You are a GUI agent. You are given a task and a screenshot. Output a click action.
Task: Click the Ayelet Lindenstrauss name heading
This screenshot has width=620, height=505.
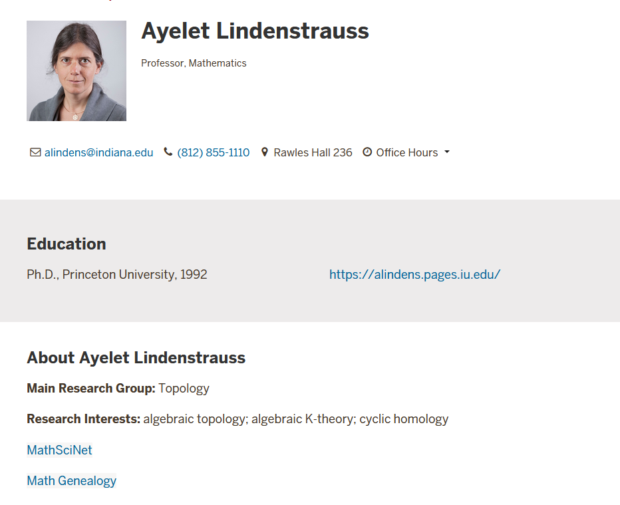pos(255,31)
